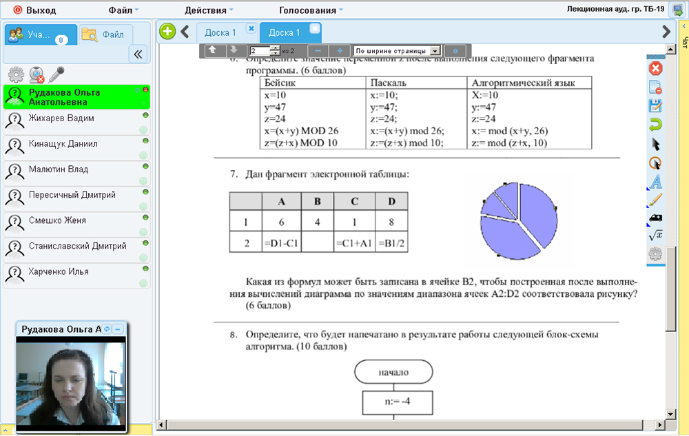Click the page number input field
The image size is (689, 436).
pos(260,51)
